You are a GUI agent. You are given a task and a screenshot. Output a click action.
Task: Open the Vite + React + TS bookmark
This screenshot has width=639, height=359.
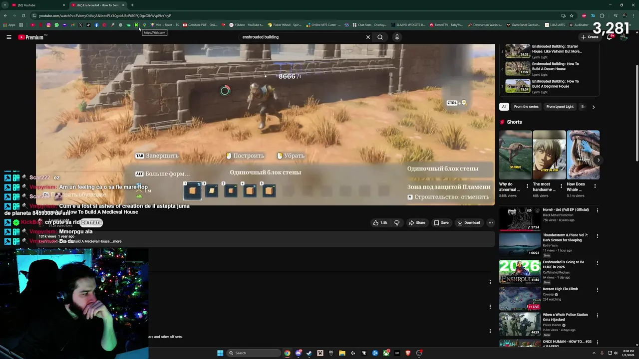tap(165, 25)
